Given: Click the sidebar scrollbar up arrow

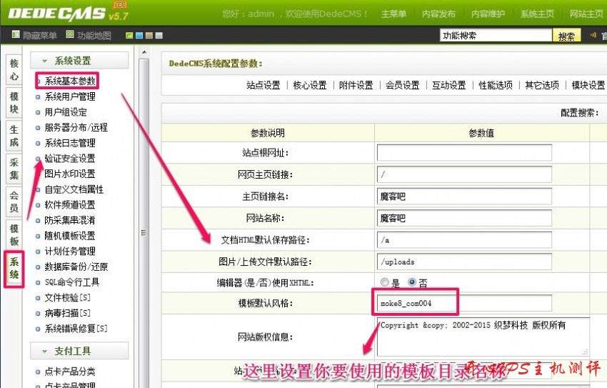Looking at the screenshot, I should click(x=144, y=52).
